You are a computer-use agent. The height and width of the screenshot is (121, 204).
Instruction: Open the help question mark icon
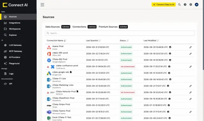[x=185, y=5]
